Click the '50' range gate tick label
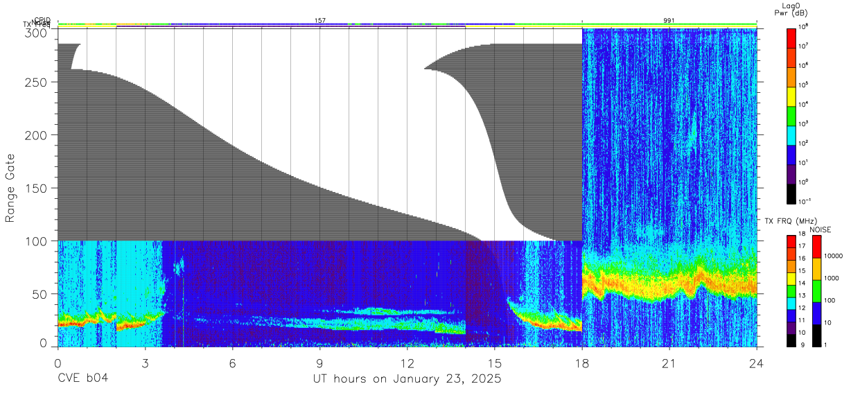This screenshot has height=393, width=851. (x=40, y=293)
